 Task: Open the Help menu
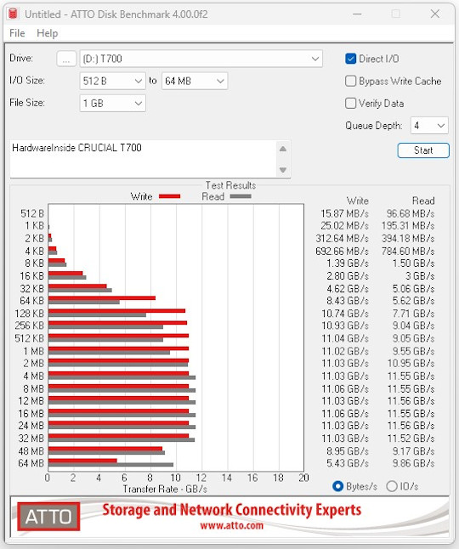[x=48, y=33]
